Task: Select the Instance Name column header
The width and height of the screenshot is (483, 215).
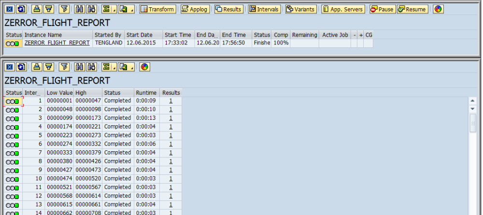Action: click(x=57, y=35)
